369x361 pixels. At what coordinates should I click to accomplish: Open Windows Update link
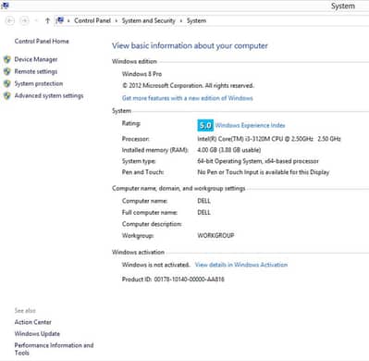click(x=37, y=334)
